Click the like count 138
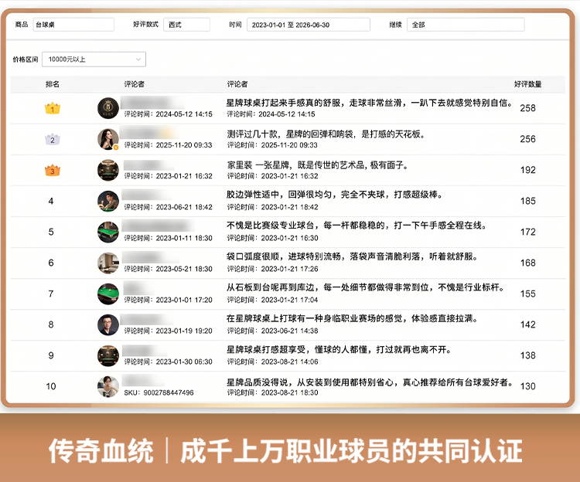 point(528,355)
